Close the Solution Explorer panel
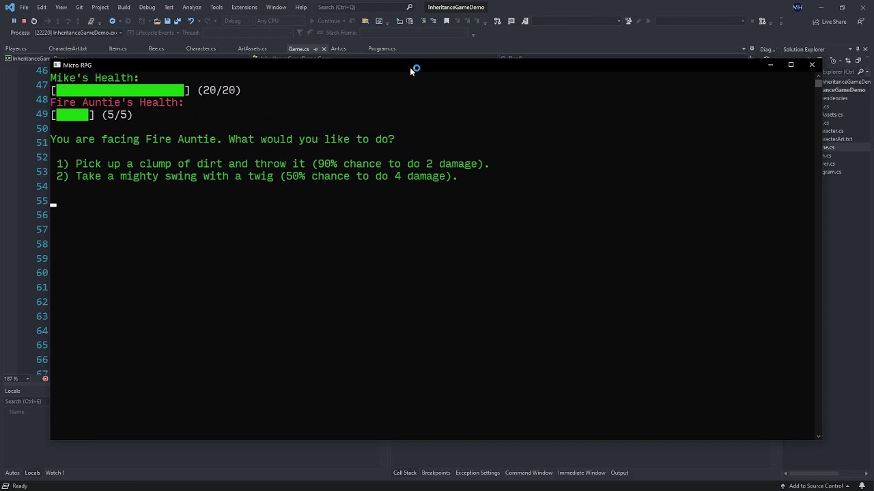Image resolution: width=874 pixels, height=491 pixels. pos(866,49)
